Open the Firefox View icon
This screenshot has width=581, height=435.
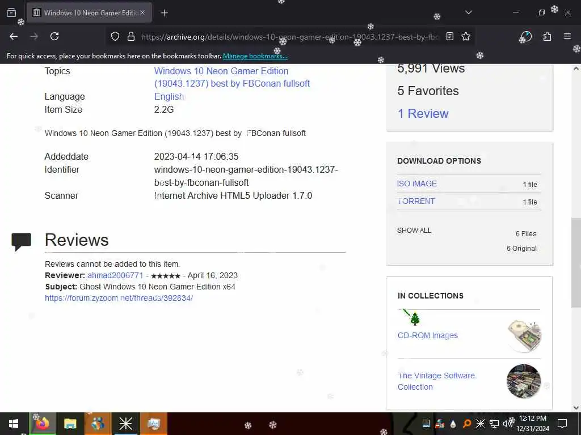[11, 12]
